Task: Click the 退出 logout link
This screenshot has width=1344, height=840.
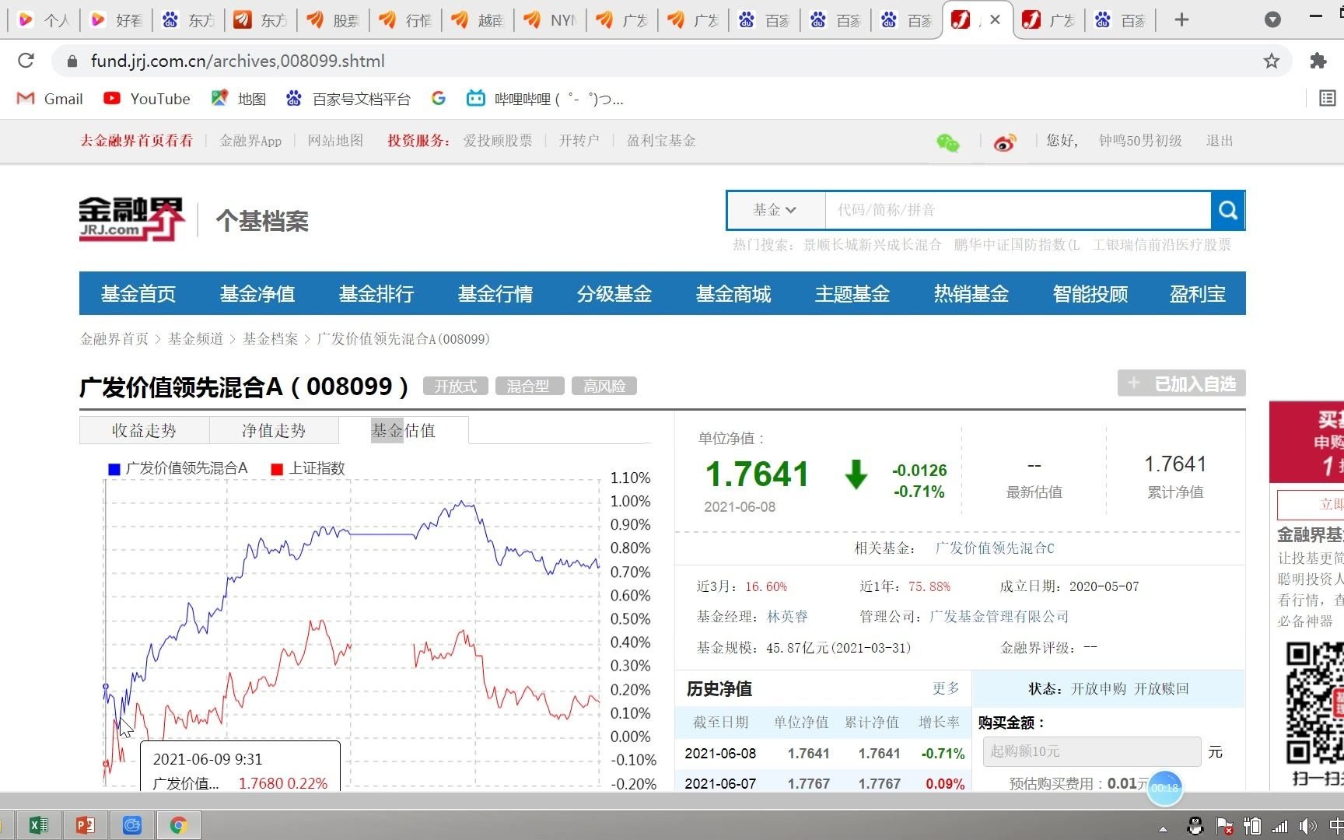Action: [x=1220, y=141]
